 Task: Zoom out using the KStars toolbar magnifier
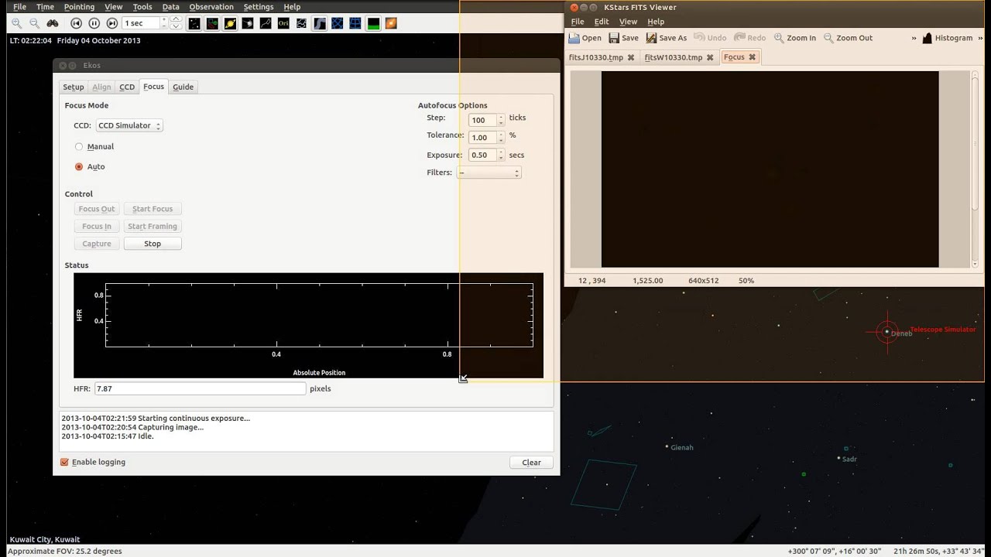coord(34,23)
